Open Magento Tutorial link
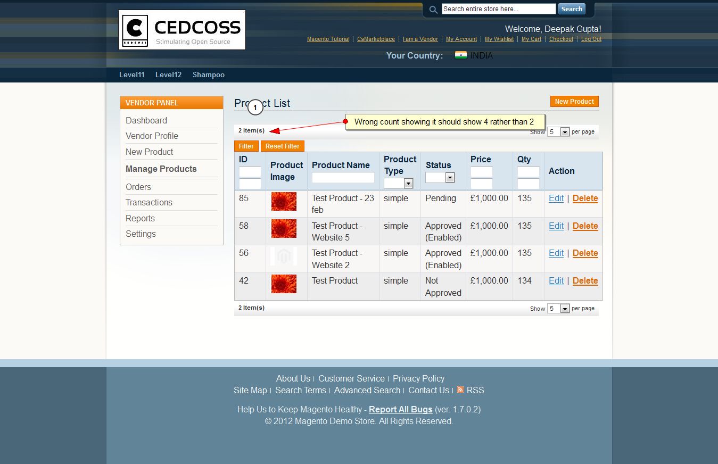The image size is (718, 464). (328, 39)
